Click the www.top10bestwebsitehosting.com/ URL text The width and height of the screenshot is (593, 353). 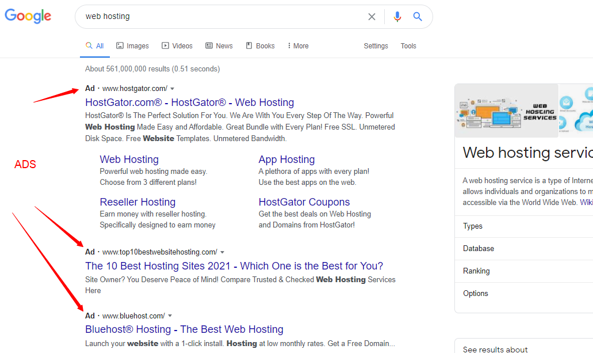(159, 252)
